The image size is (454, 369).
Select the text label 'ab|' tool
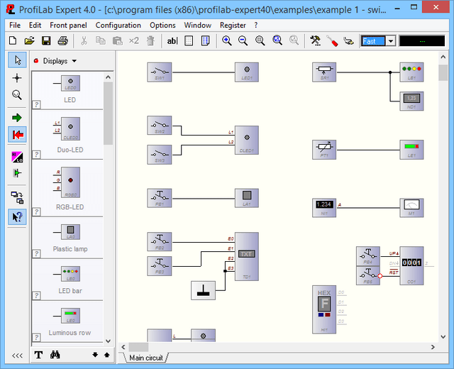click(172, 40)
